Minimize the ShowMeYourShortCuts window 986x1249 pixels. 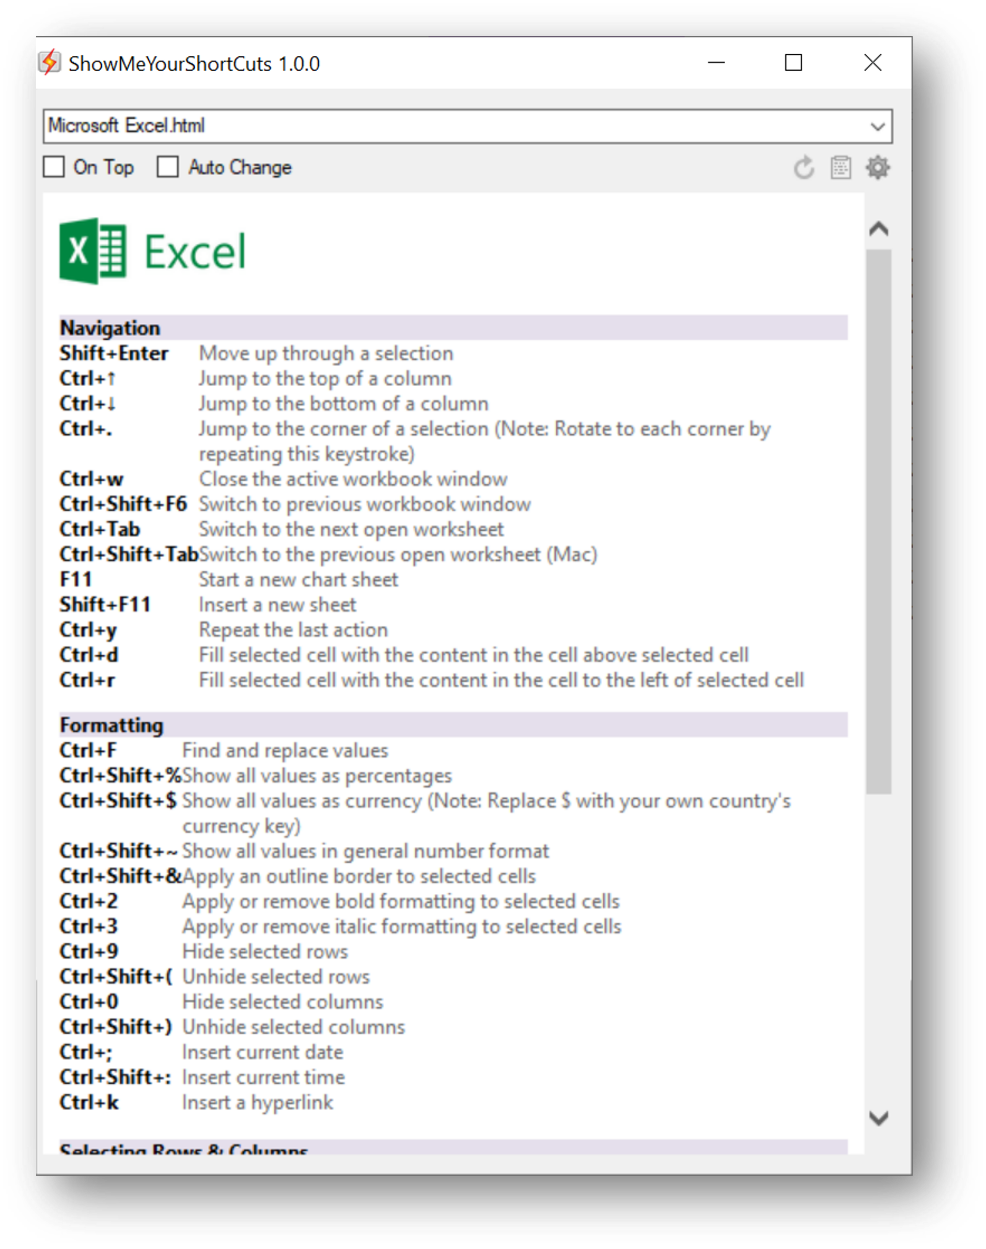(x=716, y=62)
